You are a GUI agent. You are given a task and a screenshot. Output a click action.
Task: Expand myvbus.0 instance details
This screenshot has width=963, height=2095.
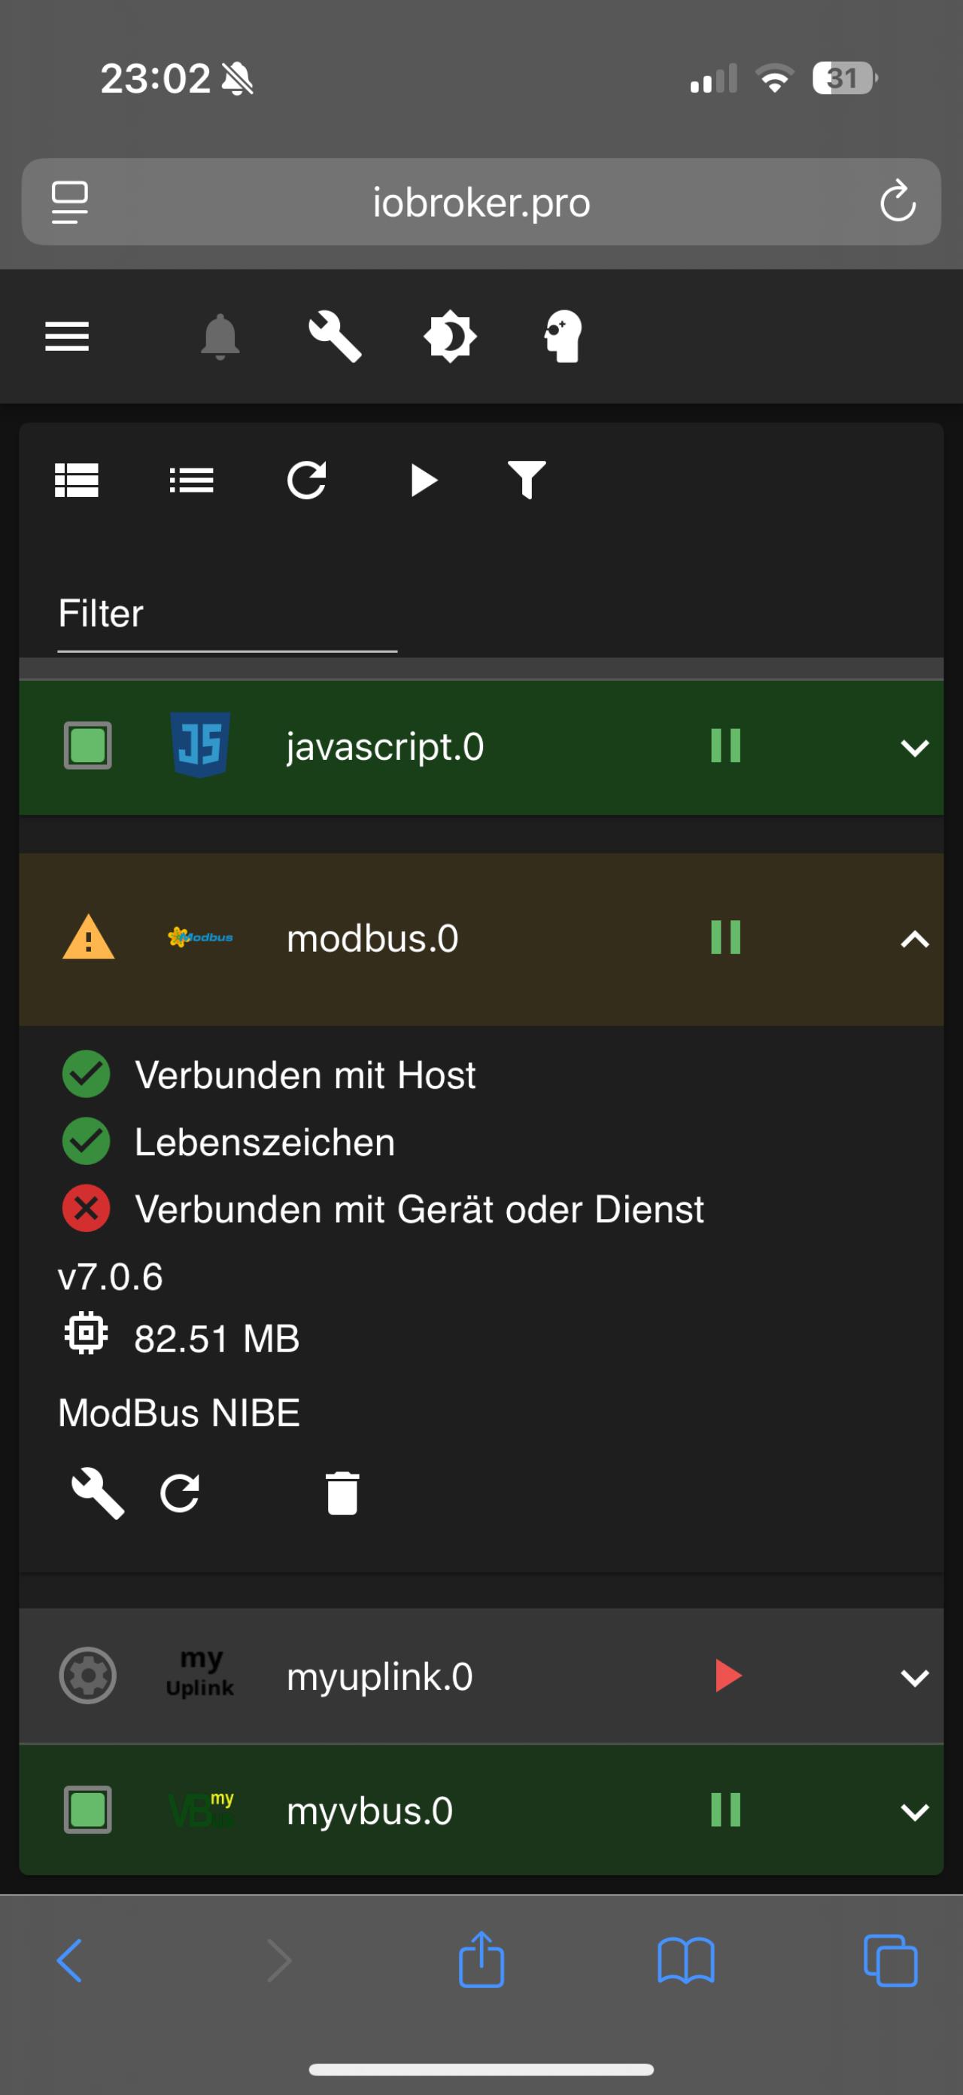(x=914, y=1812)
